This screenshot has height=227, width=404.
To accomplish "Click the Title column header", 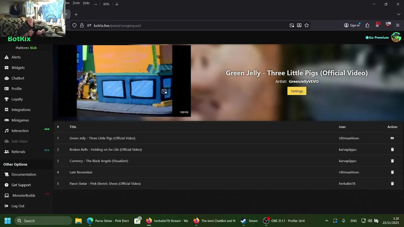I will click(x=73, y=127).
